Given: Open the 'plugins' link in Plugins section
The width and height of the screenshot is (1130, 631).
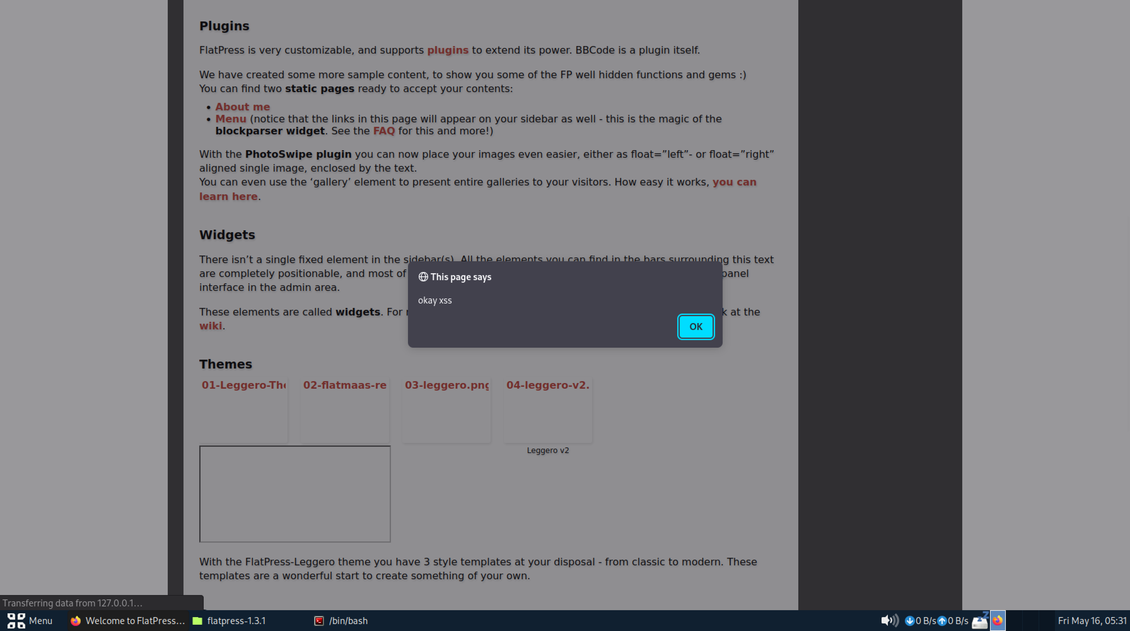Looking at the screenshot, I should 448,50.
